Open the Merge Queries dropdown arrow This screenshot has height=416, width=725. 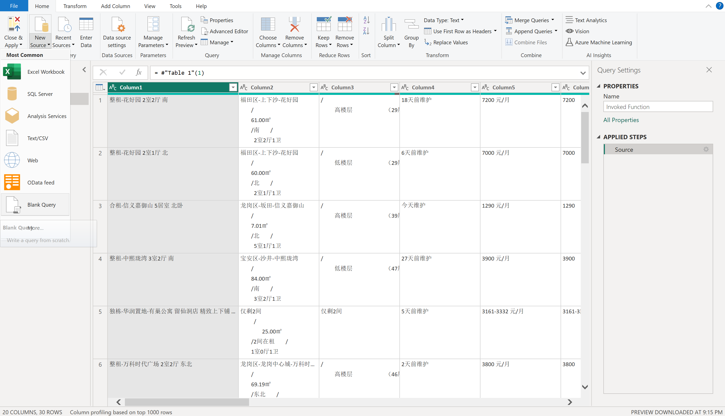553,20
